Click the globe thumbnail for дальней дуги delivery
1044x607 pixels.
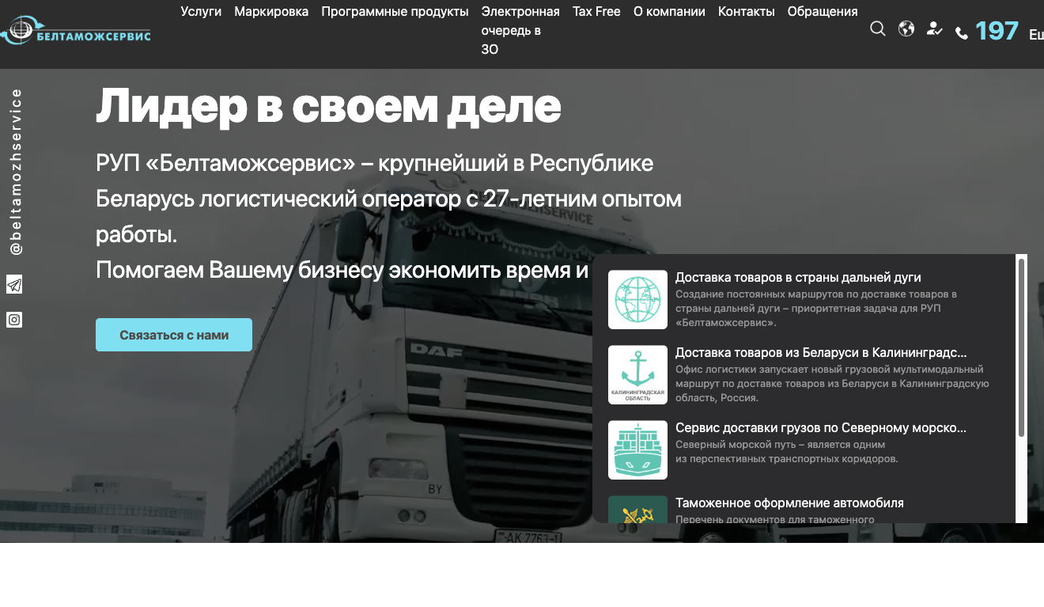pyautogui.click(x=637, y=300)
